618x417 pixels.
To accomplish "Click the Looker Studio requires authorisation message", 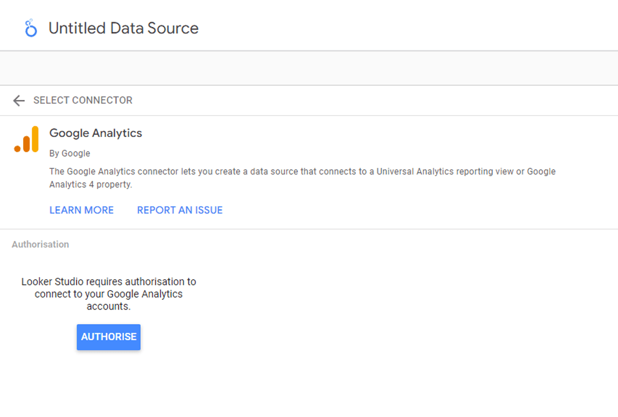I will [109, 294].
